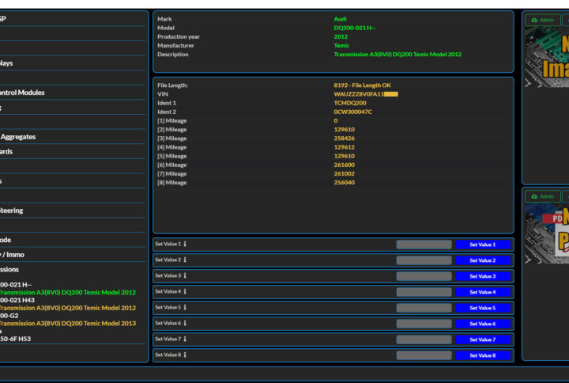
Task: Select the green DQ200 Temic Model 2012 entry
Action: (68, 292)
